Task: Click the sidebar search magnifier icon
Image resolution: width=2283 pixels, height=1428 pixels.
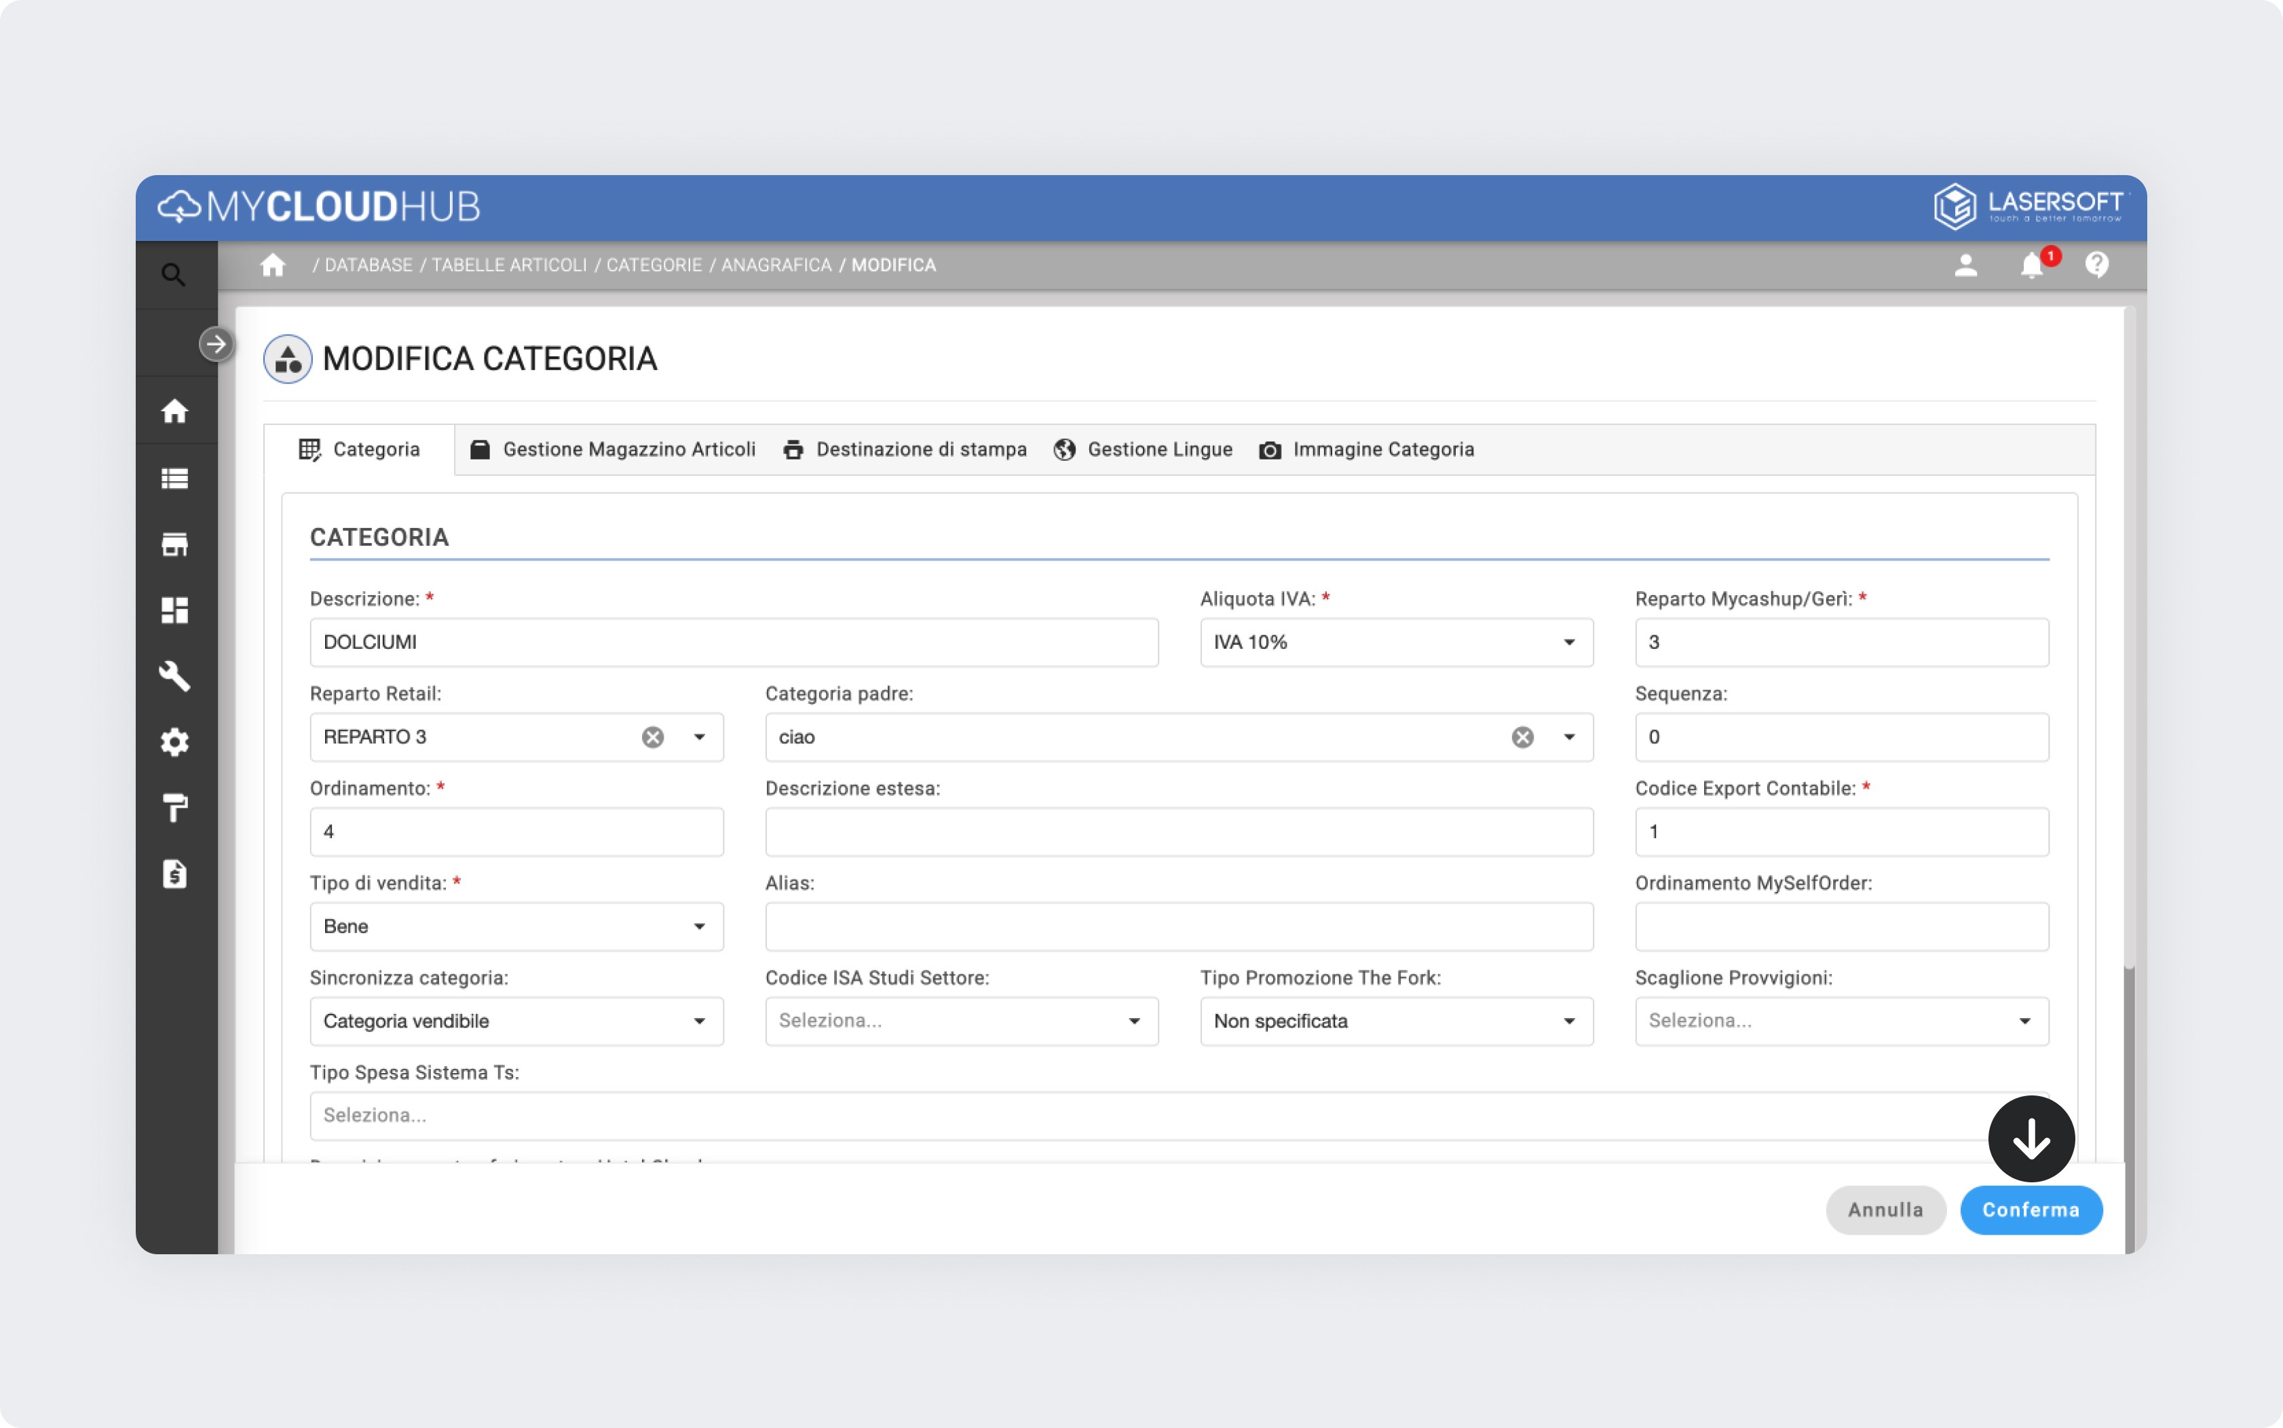Action: 173,275
